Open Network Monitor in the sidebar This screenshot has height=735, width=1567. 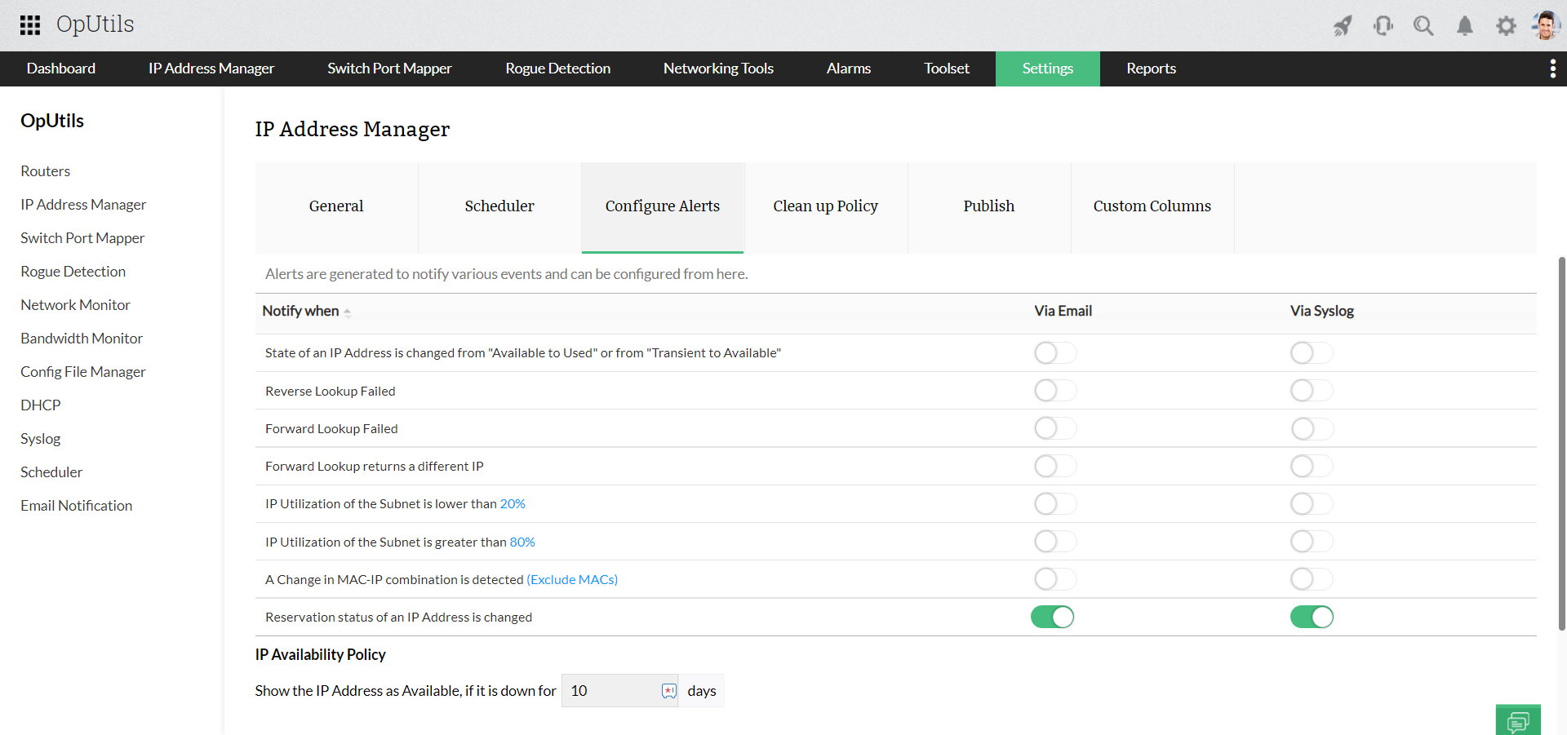point(75,305)
